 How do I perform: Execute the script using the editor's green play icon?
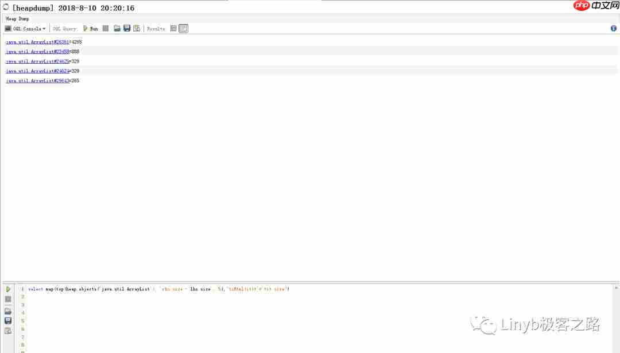pyautogui.click(x=8, y=289)
